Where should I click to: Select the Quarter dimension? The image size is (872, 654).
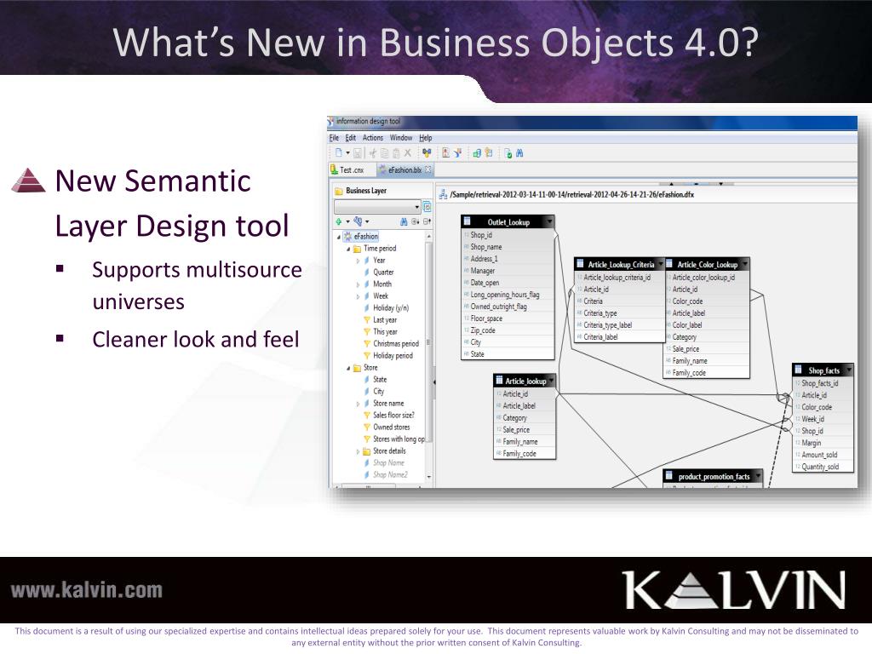tap(383, 272)
